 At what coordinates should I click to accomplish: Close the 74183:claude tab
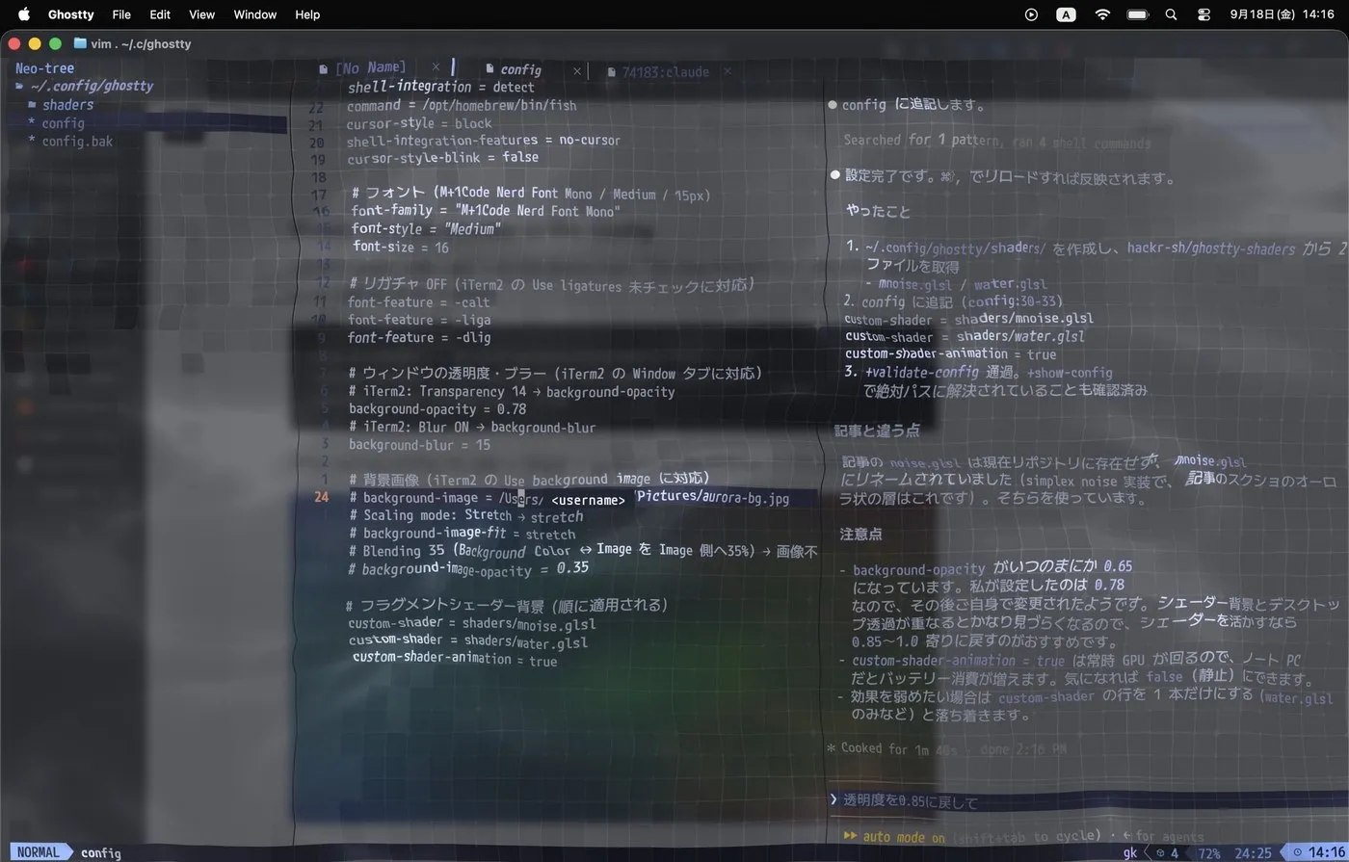pos(727,70)
